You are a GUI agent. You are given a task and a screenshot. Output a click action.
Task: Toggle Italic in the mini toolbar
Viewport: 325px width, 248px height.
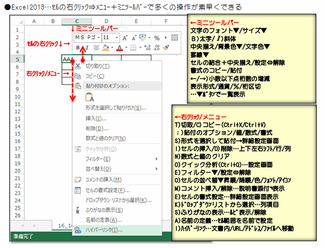[87, 48]
